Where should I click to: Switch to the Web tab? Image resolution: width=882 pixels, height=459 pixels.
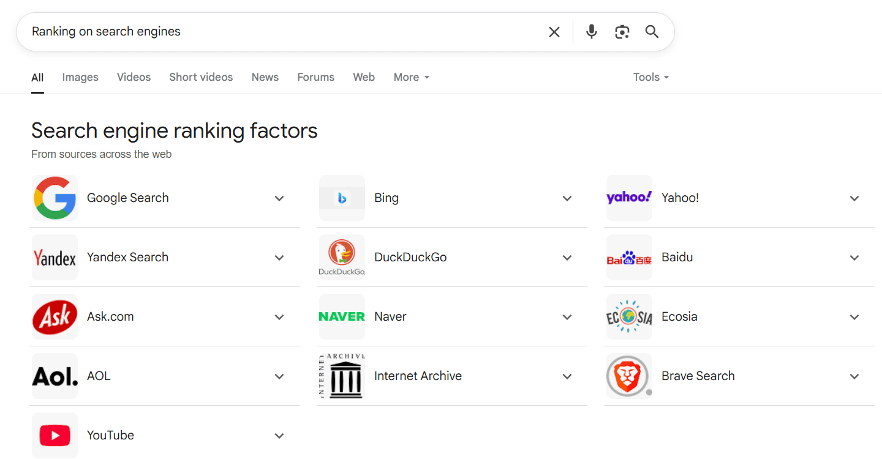[x=364, y=77]
